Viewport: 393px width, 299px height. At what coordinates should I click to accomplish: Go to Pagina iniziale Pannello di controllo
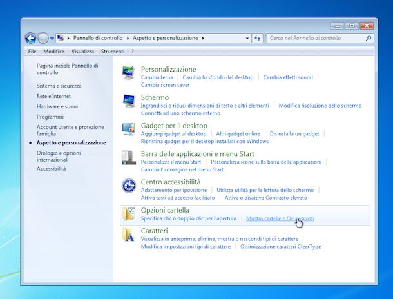68,69
